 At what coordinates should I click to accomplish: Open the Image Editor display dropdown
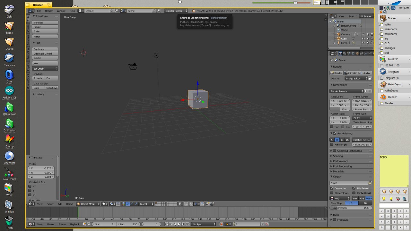click(356, 78)
